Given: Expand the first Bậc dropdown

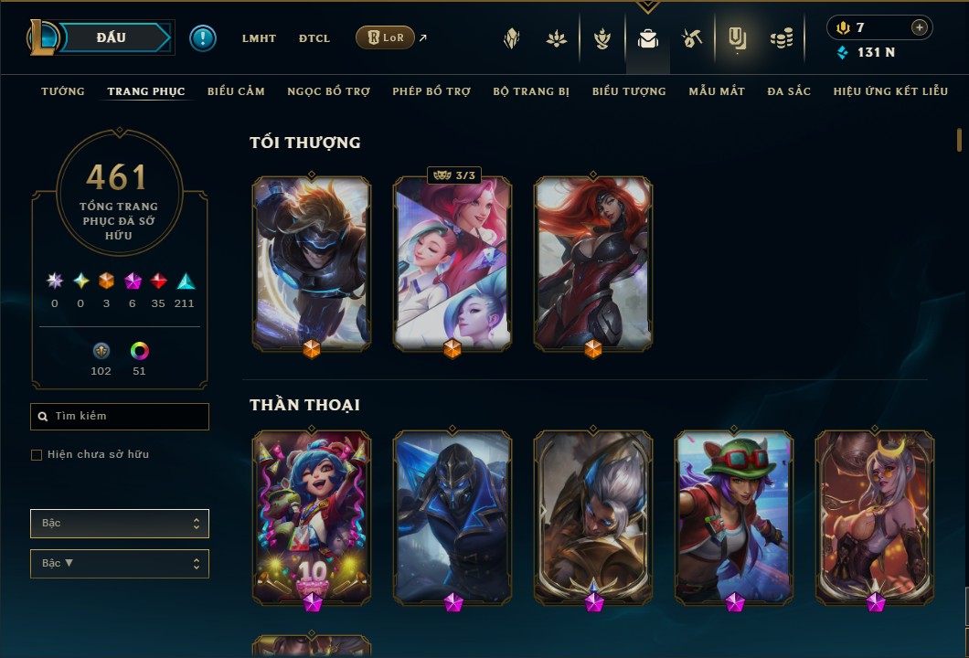Looking at the screenshot, I should [x=119, y=524].
